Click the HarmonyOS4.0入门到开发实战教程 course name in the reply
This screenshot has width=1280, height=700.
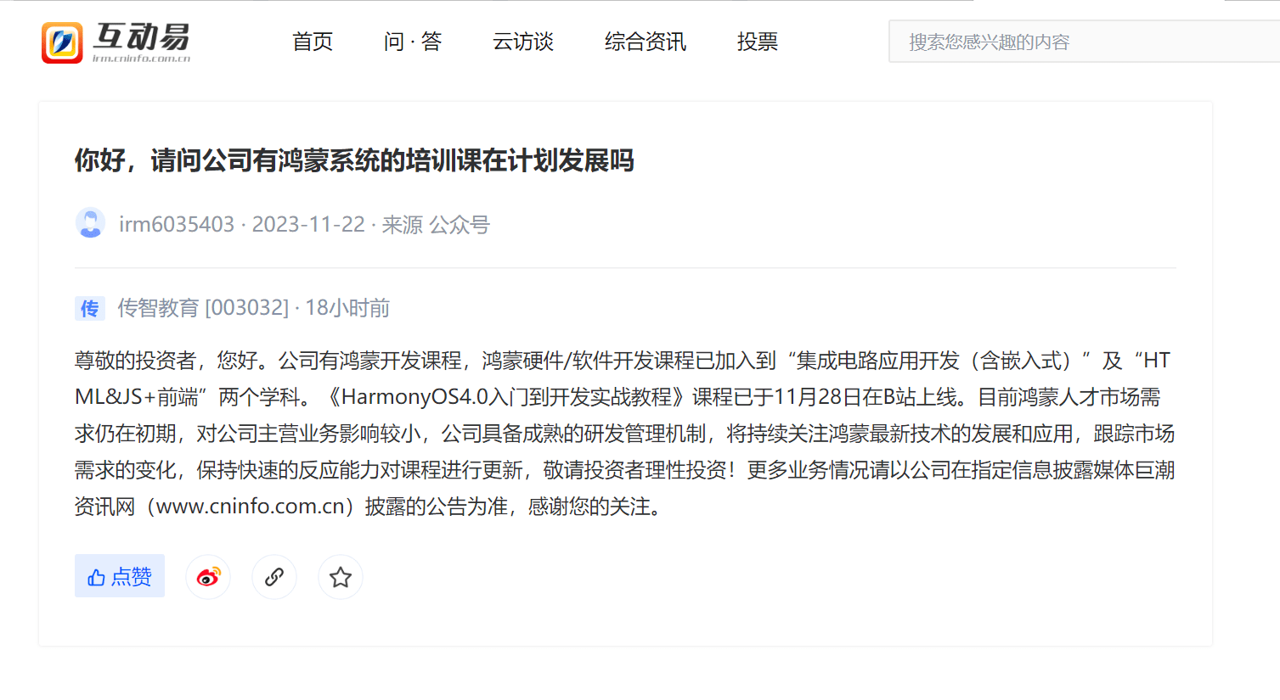(x=507, y=397)
